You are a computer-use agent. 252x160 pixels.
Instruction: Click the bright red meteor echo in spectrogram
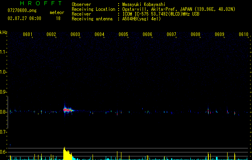68,110
